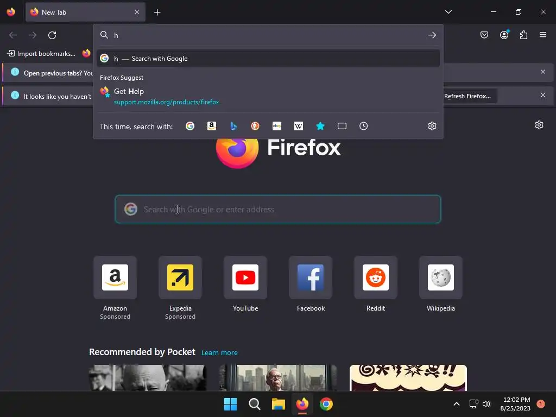The height and width of the screenshot is (417, 556).
Task: Open Save to Pocket icon
Action: [484, 35]
